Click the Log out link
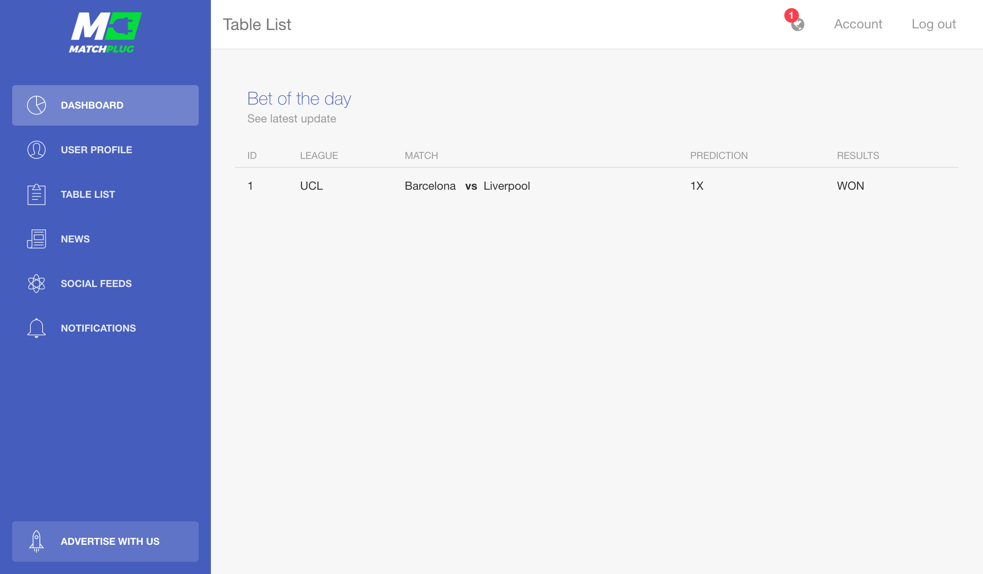 934,24
